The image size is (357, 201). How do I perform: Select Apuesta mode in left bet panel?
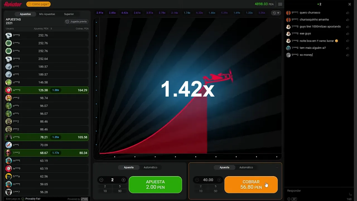tap(129, 167)
